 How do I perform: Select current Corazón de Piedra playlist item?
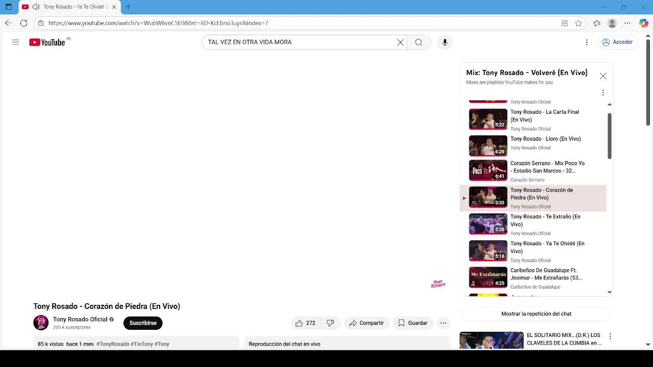point(533,198)
